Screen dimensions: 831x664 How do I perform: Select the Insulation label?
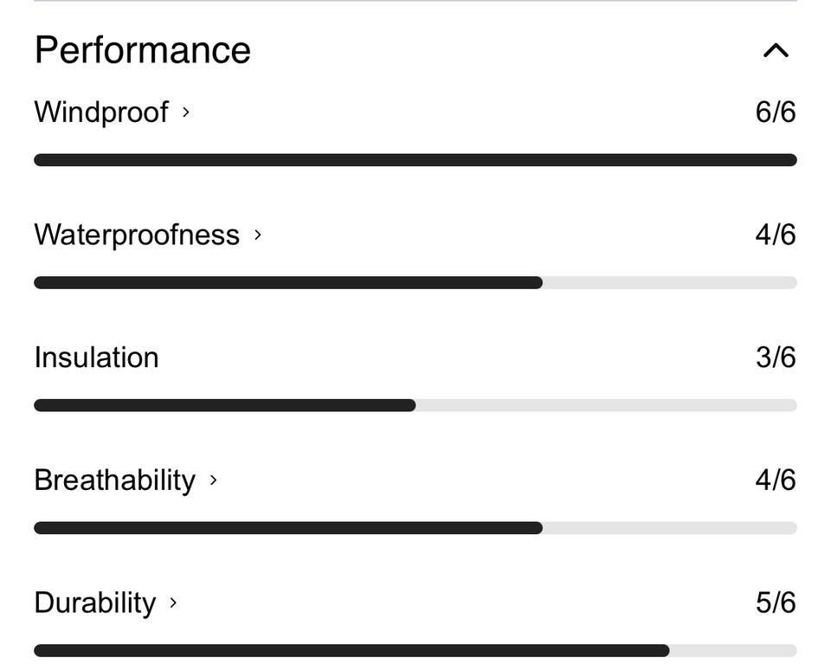click(96, 358)
